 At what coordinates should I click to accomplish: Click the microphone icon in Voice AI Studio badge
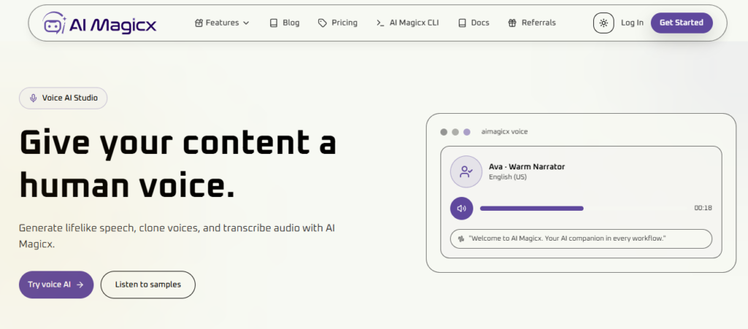pyautogui.click(x=33, y=98)
